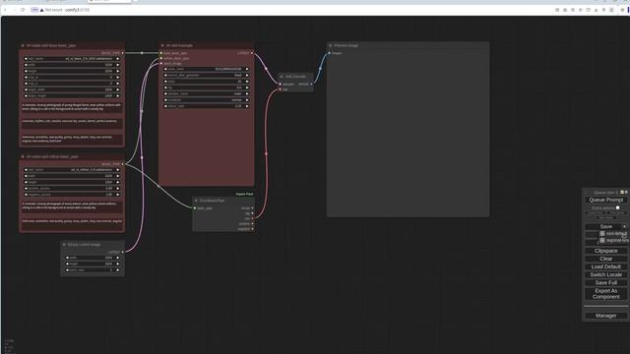630x354 pixels.
Task: Click IMAGE output socket on VAE Decode
Action: [311, 85]
